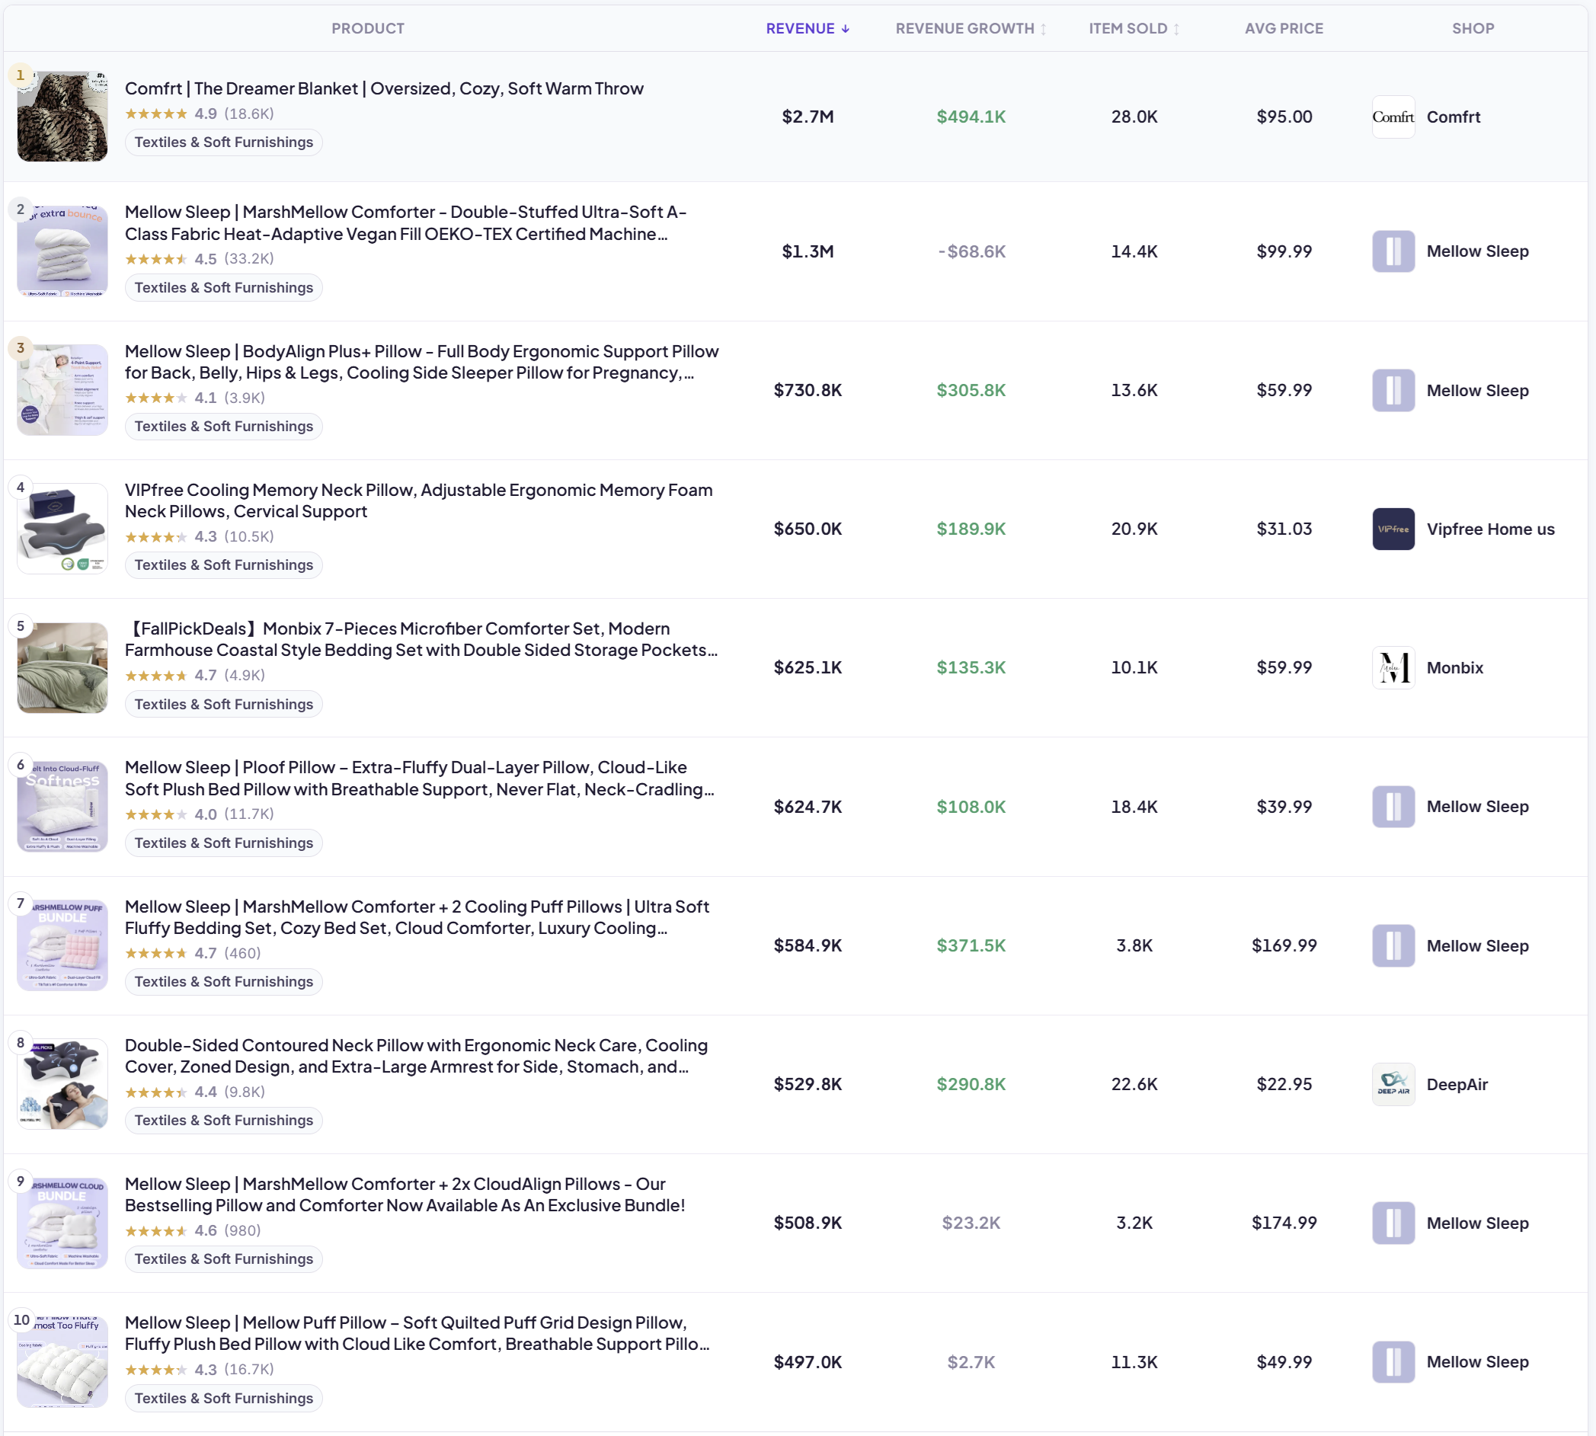Viewport: 1596px width, 1436px height.
Task: Click Textiles & Soft Furnishings tag under Comfrt blanket
Action: point(224,142)
